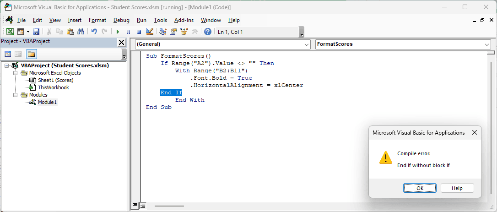Click the Cut scissors icon
This screenshot has height=212, width=497.
point(49,32)
